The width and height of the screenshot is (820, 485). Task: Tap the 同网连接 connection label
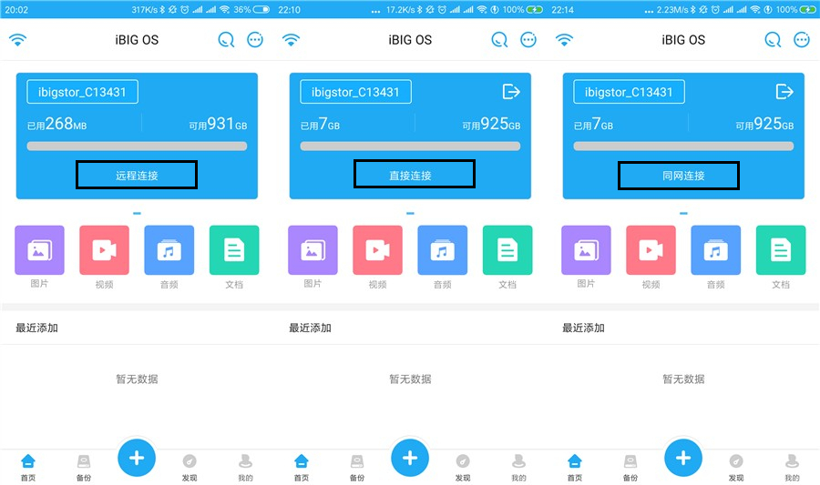683,176
